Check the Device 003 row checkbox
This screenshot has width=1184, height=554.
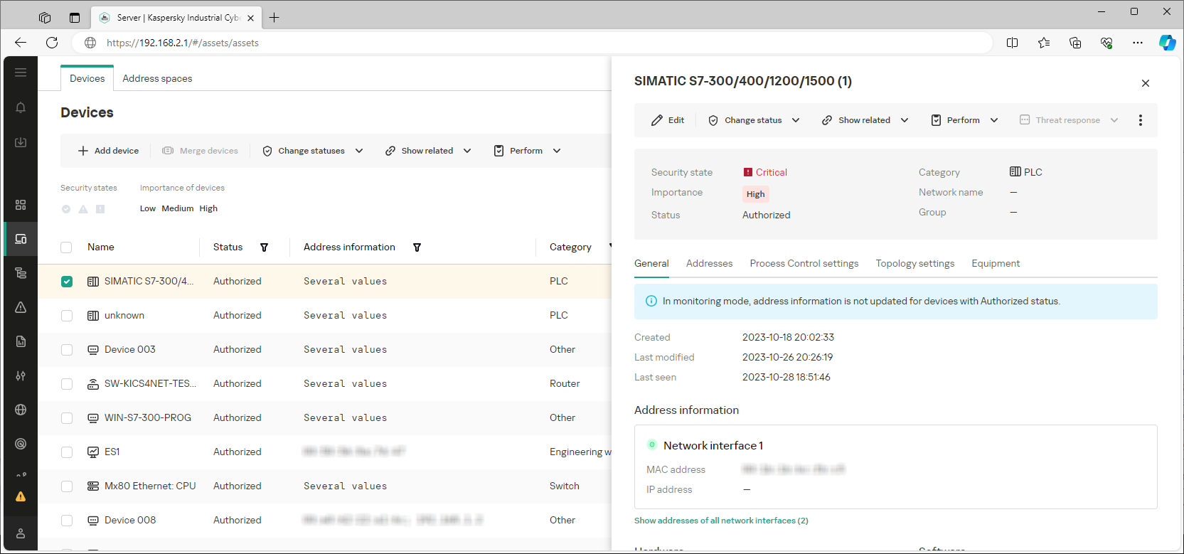coord(67,350)
